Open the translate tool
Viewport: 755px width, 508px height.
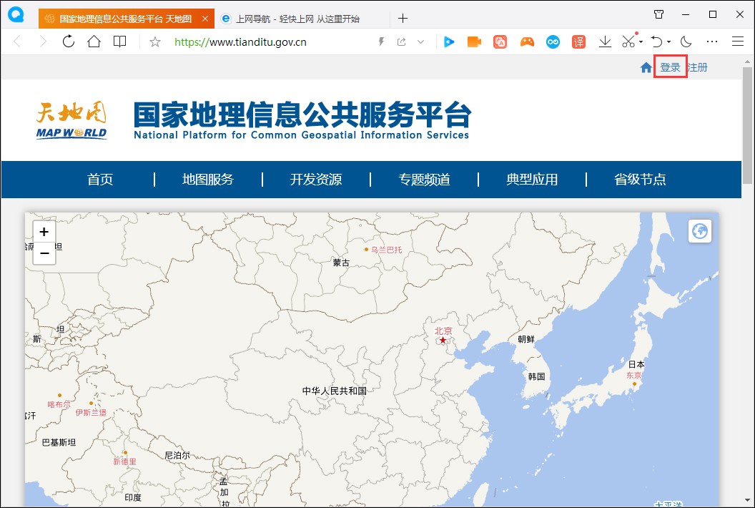pyautogui.click(x=578, y=41)
